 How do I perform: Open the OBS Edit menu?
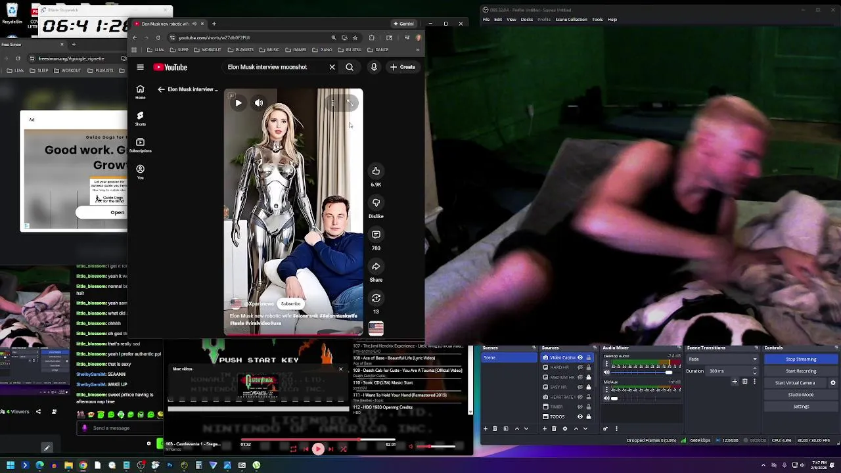click(498, 20)
